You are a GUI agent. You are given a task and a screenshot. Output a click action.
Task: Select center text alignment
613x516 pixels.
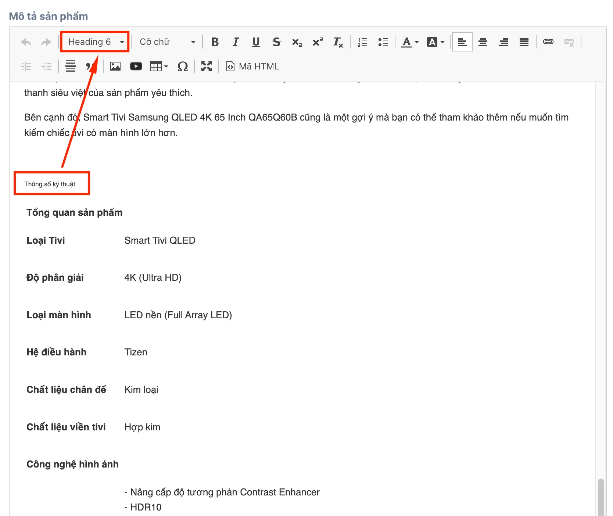click(x=483, y=42)
